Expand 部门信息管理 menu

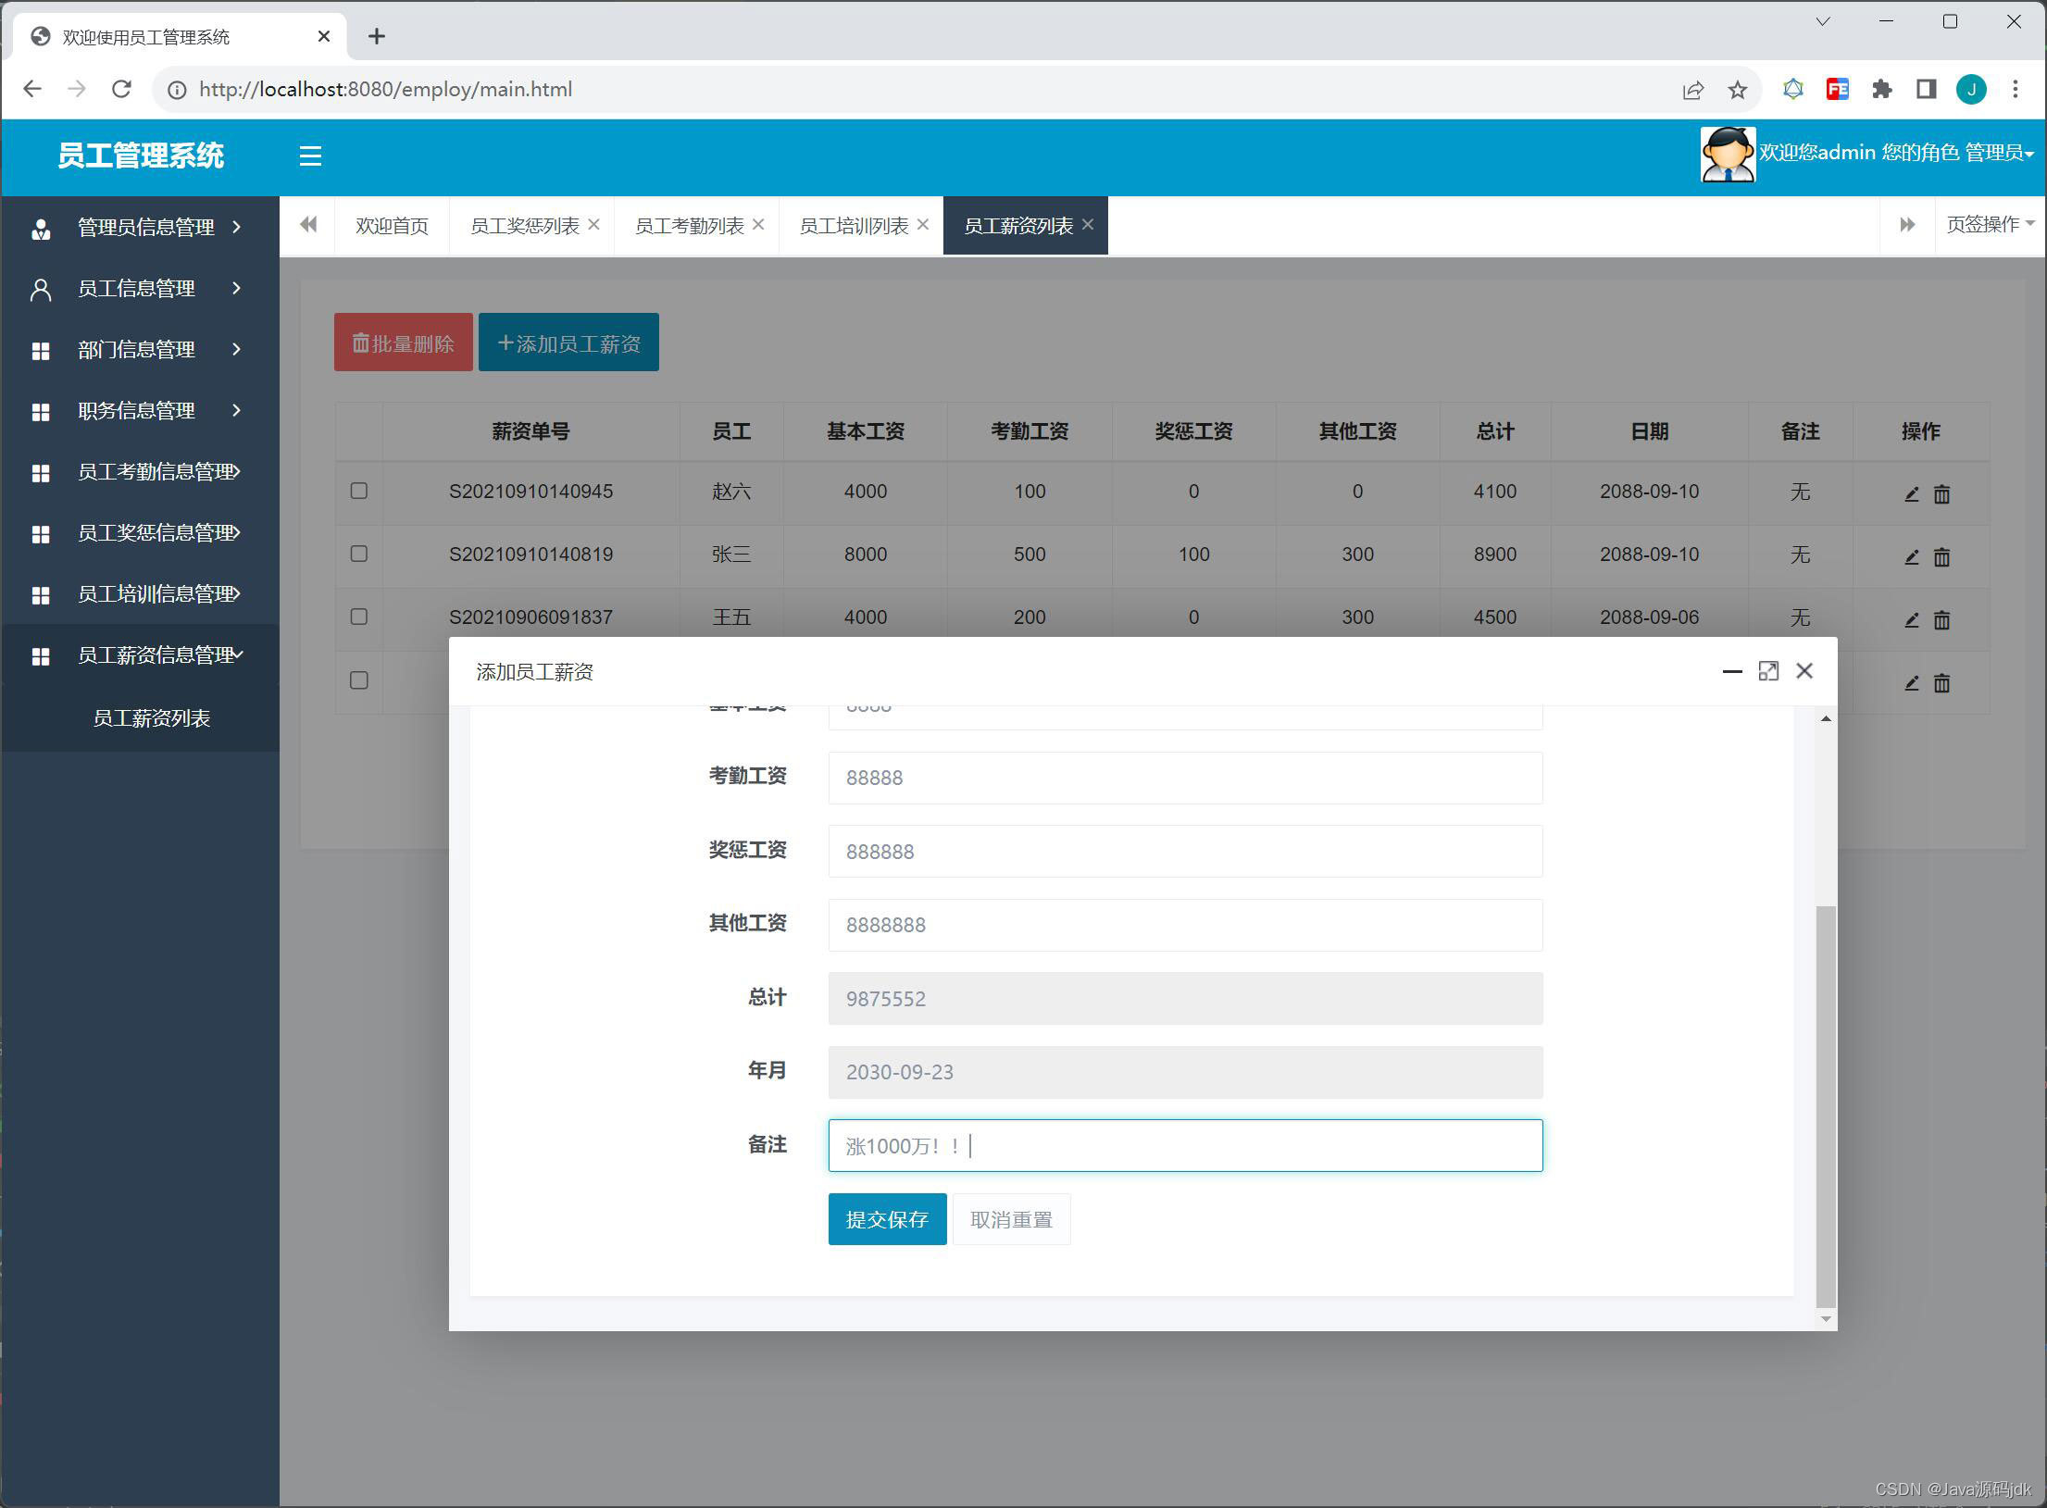pos(140,349)
